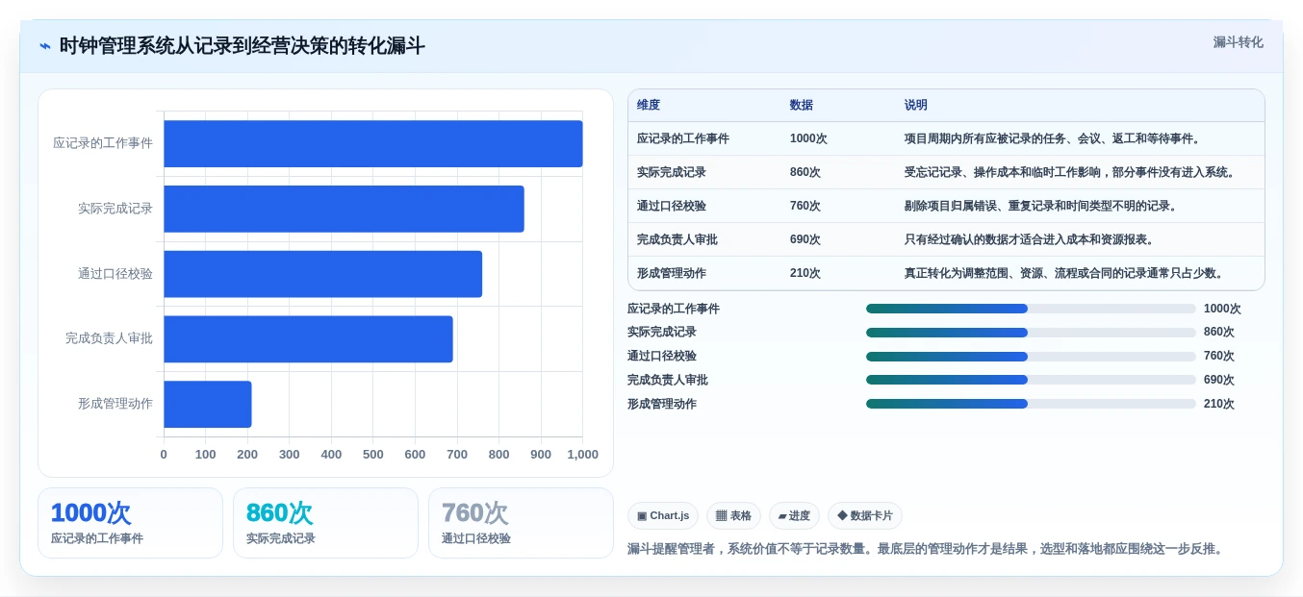Viewport: 1303px width, 597px height.
Task: Open the 760次 通过口径校验 data card
Action: (521, 523)
